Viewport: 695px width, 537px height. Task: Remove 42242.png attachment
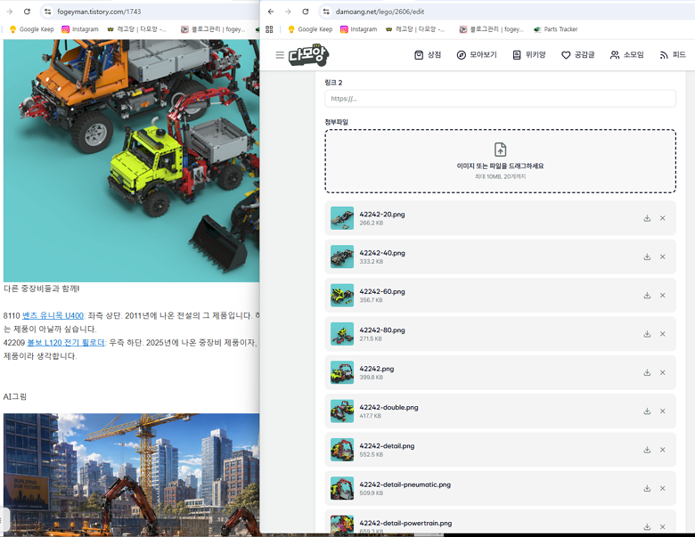click(663, 372)
